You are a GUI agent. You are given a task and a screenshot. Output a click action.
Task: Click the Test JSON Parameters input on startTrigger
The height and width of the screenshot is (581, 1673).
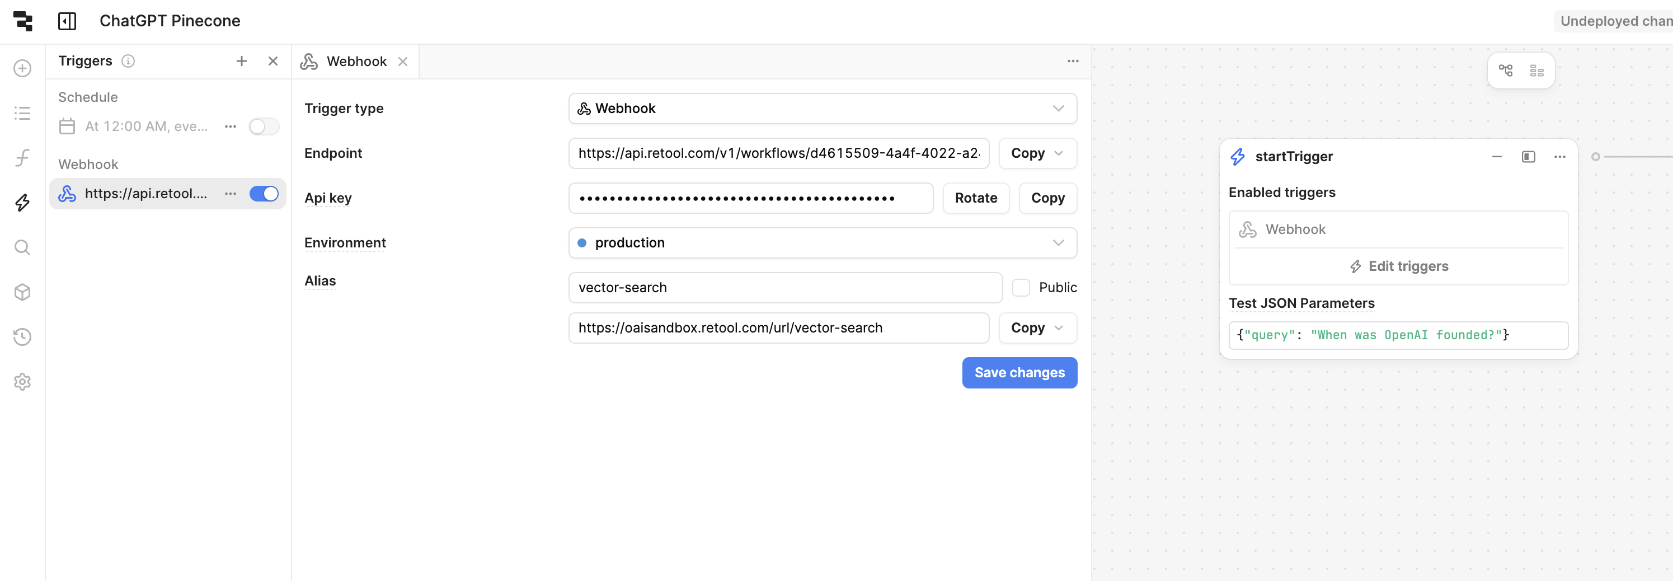(x=1398, y=335)
